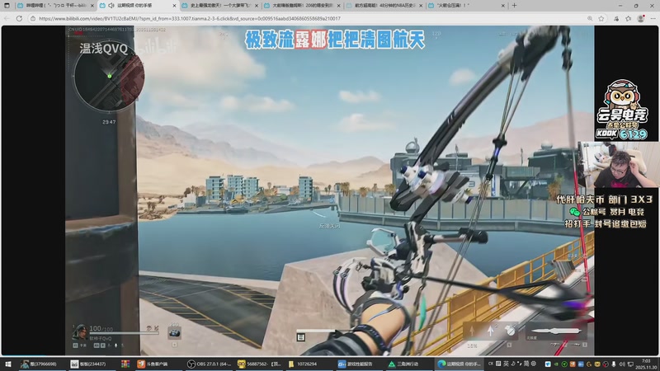Viewport: 660px width, 371px height.
Task: Open browser settings and more menu
Action: [653, 18]
